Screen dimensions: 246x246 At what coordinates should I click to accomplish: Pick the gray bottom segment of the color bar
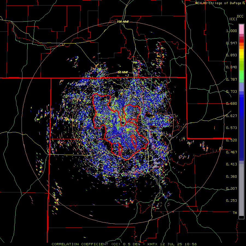(241, 190)
